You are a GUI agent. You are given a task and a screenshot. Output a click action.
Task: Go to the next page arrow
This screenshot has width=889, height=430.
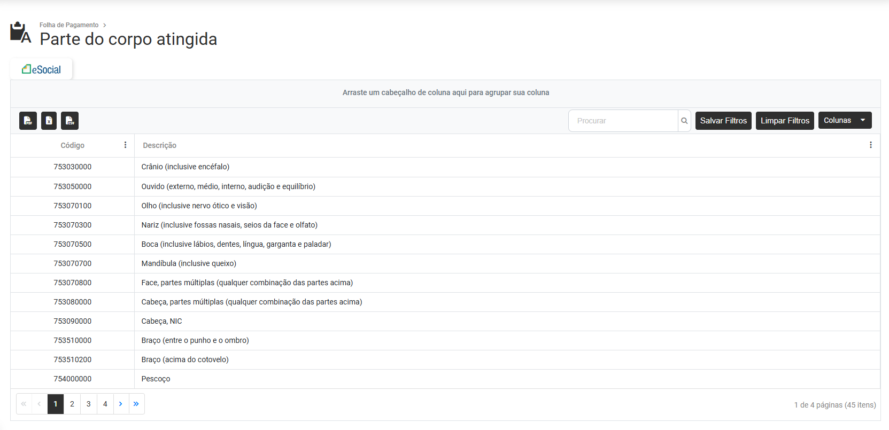click(x=121, y=404)
